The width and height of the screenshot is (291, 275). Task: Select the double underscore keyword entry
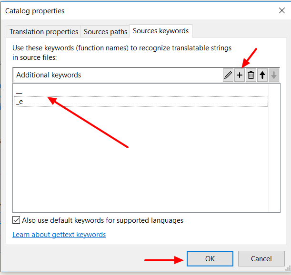click(x=20, y=92)
